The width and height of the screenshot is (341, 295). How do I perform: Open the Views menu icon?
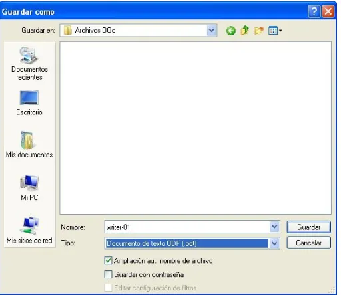click(x=275, y=31)
